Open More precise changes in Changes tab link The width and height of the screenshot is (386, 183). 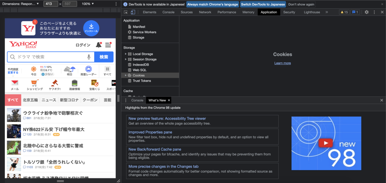(163, 166)
